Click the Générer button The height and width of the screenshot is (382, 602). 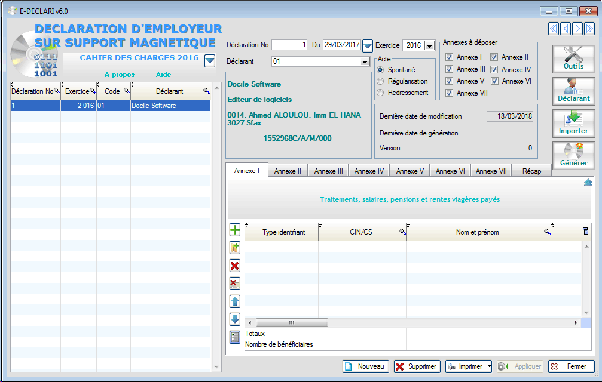573,155
